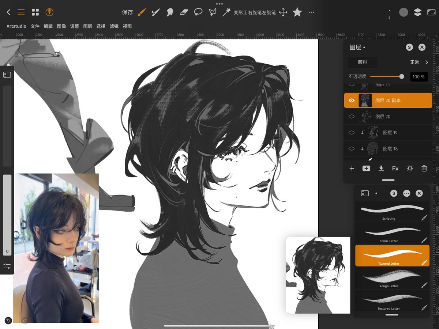The width and height of the screenshot is (439, 329).
Task: Edit the Comic Letter brush settings icon
Action: tap(424, 240)
